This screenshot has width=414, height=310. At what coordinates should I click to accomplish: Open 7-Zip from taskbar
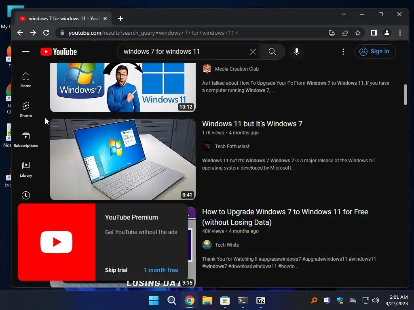[x=261, y=300]
